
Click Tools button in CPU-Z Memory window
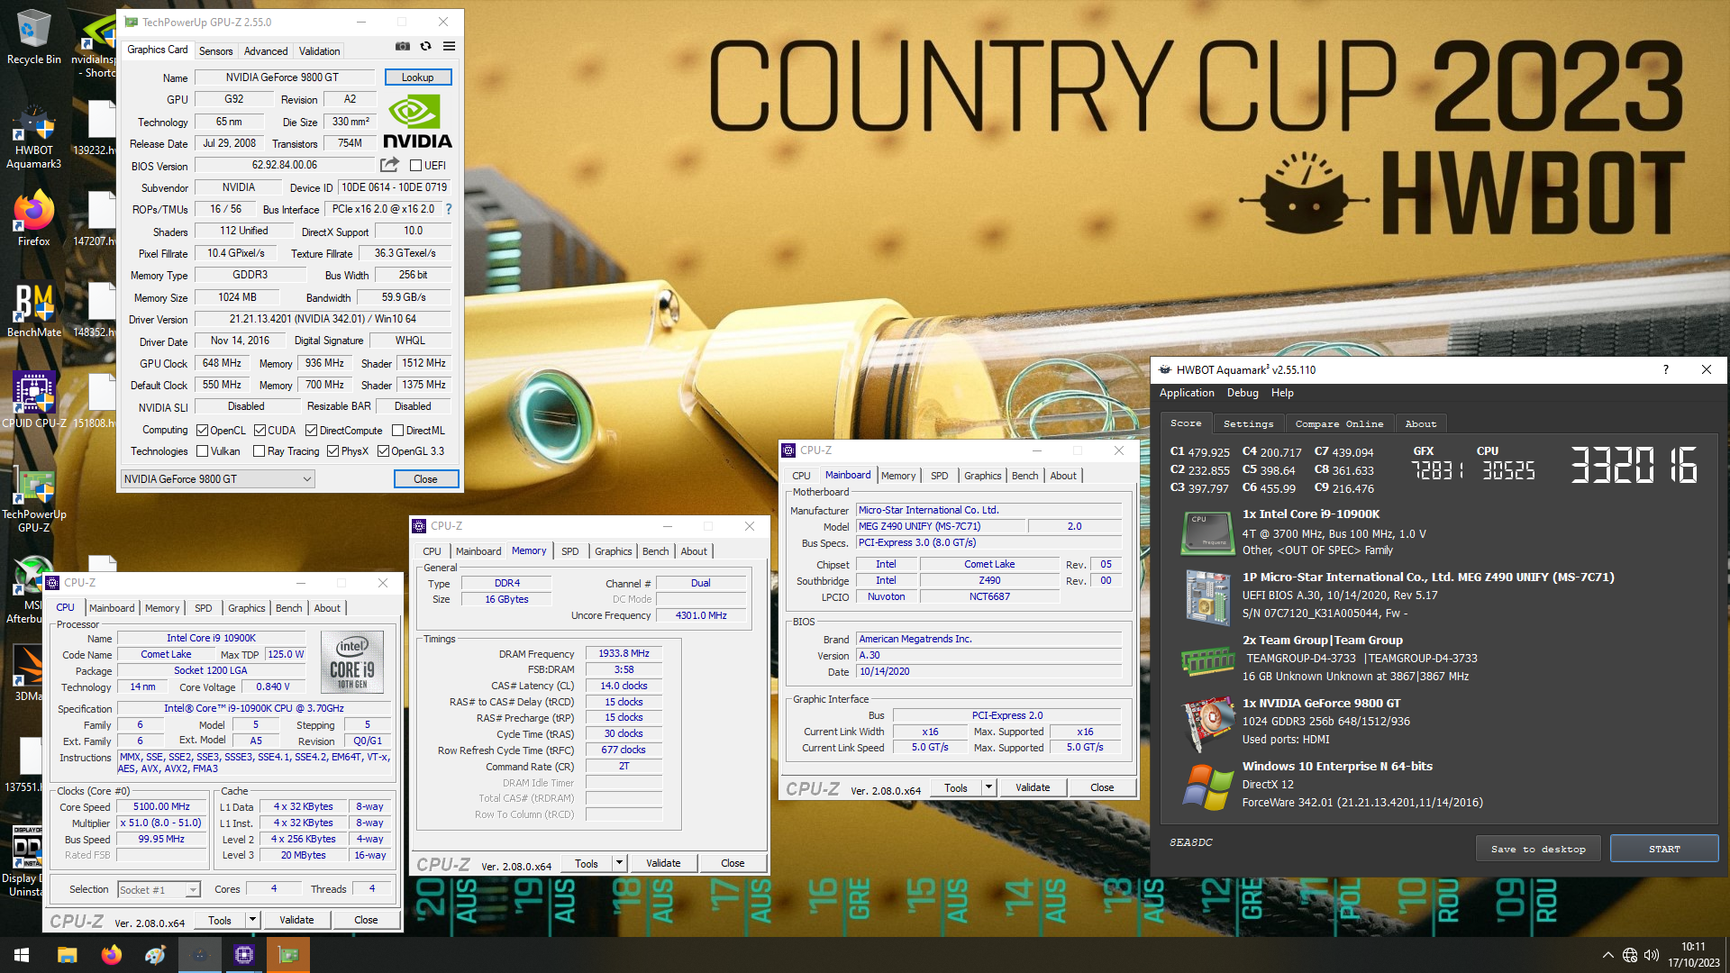pos(587,863)
